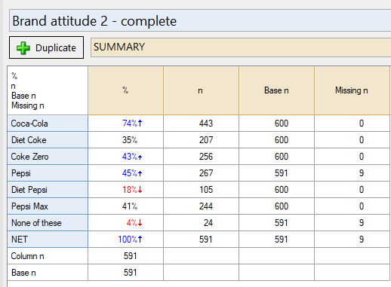Click the Missing n 0 cell for Coca-Cola

(x=352, y=124)
